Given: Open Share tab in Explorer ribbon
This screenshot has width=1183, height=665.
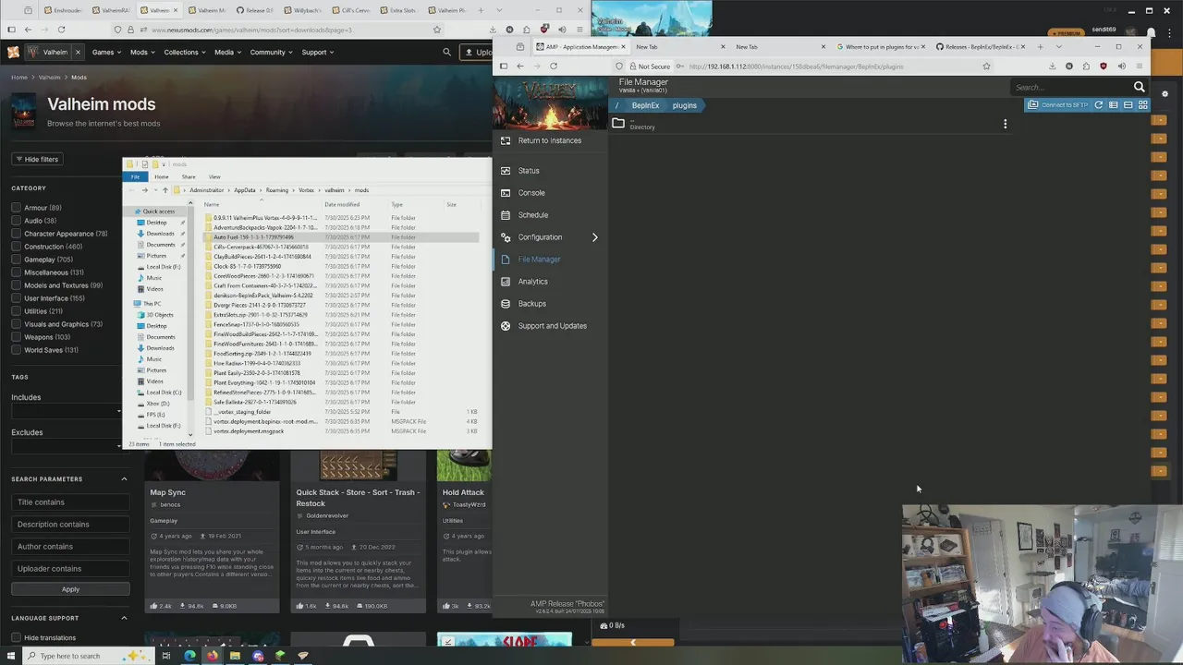Looking at the screenshot, I should [x=189, y=176].
